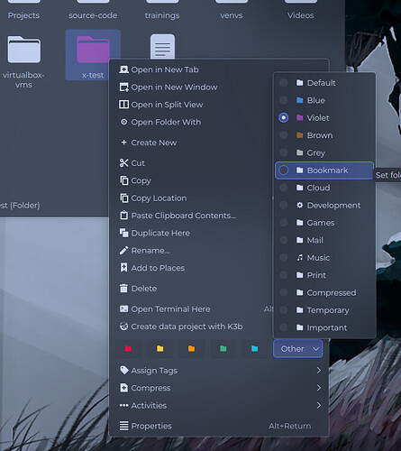Select the Brown folder color radio button
Image resolution: width=401 pixels, height=451 pixels.
tap(284, 135)
